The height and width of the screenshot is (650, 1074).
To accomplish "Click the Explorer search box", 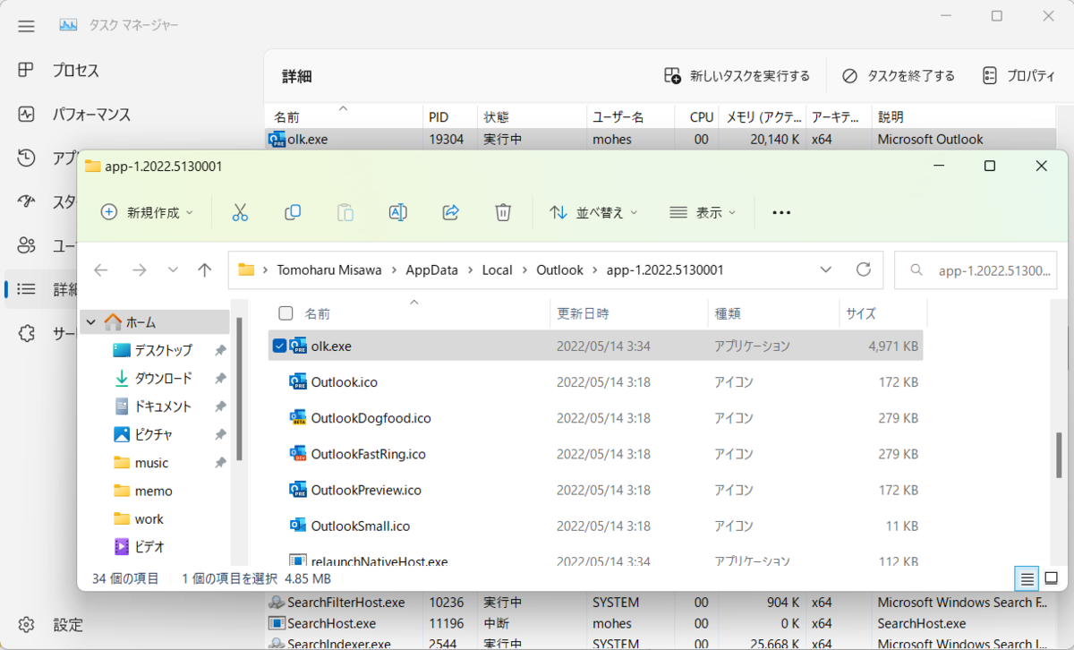I will click(976, 270).
